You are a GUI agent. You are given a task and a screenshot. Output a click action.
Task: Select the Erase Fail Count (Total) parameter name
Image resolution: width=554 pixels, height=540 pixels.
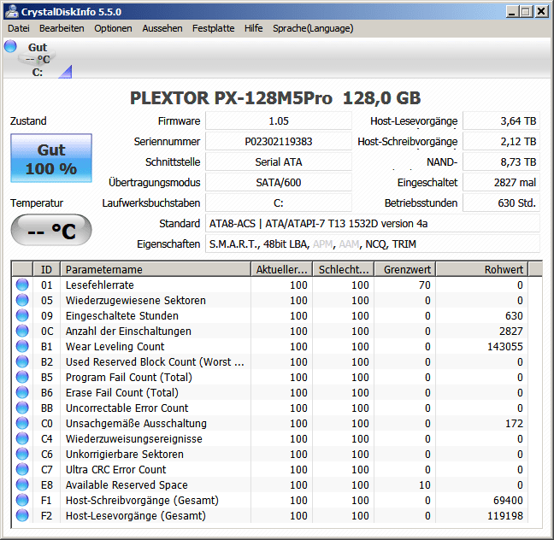pos(122,392)
